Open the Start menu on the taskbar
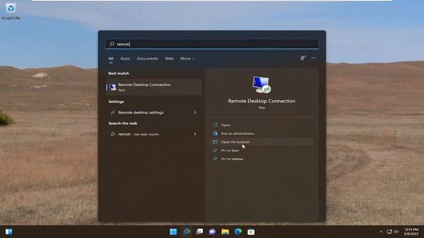The height and width of the screenshot is (238, 424). click(x=173, y=232)
